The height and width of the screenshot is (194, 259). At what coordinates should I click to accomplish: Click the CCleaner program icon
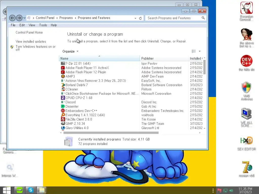click(63, 89)
